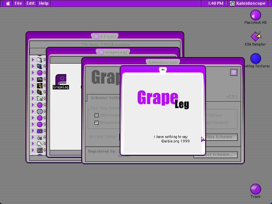Toggle the Alternate checkbox in Kaleidoscope
Viewport: 272px width, 204px height.
coord(97,115)
